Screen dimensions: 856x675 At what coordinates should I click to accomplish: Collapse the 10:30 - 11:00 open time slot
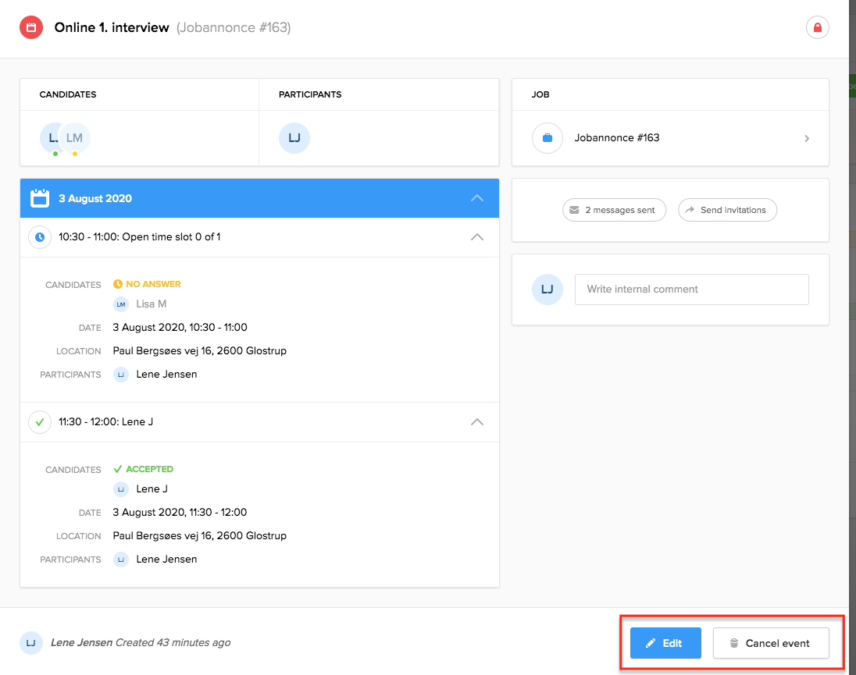click(477, 236)
